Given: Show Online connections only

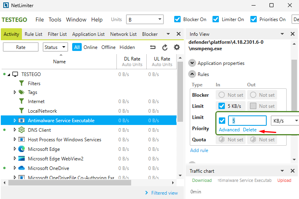Looking at the screenshot, I should pos(90,47).
